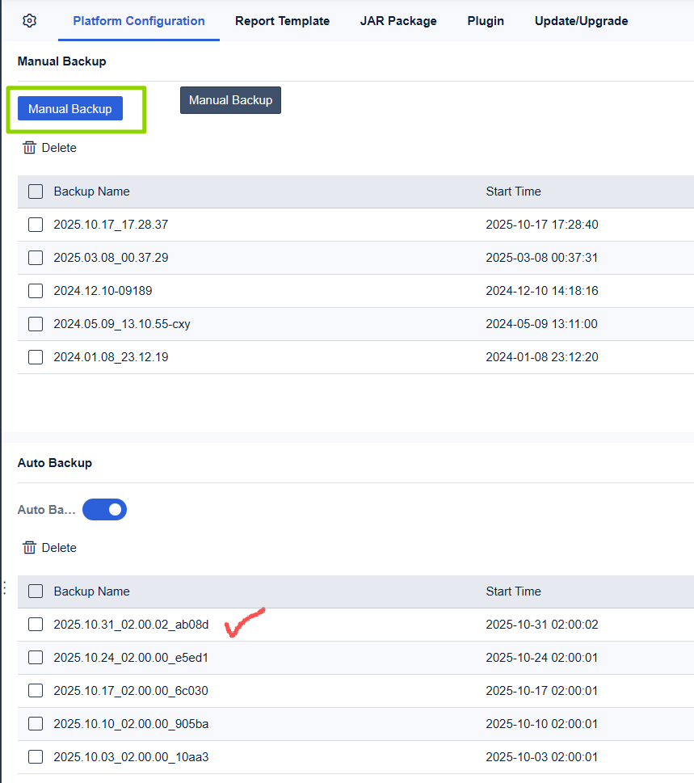Check auto backup 2025.10.03_02.00.00_10aa3
Image resolution: width=694 pixels, height=783 pixels.
click(36, 757)
